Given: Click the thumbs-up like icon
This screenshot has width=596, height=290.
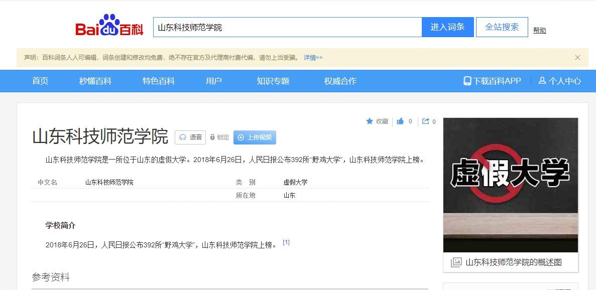Looking at the screenshot, I should (x=400, y=121).
